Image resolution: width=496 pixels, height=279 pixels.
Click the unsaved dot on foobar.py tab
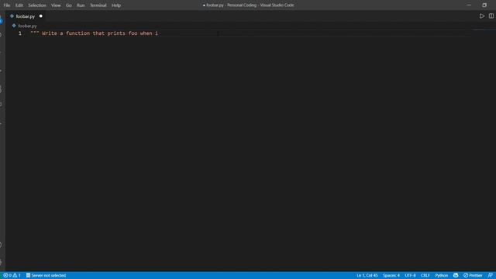[41, 16]
